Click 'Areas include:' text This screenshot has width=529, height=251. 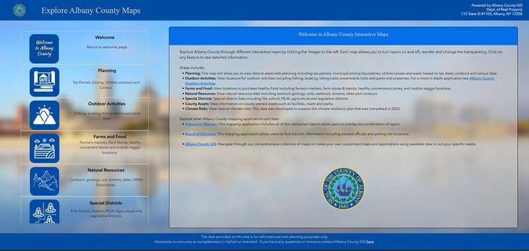192,68
